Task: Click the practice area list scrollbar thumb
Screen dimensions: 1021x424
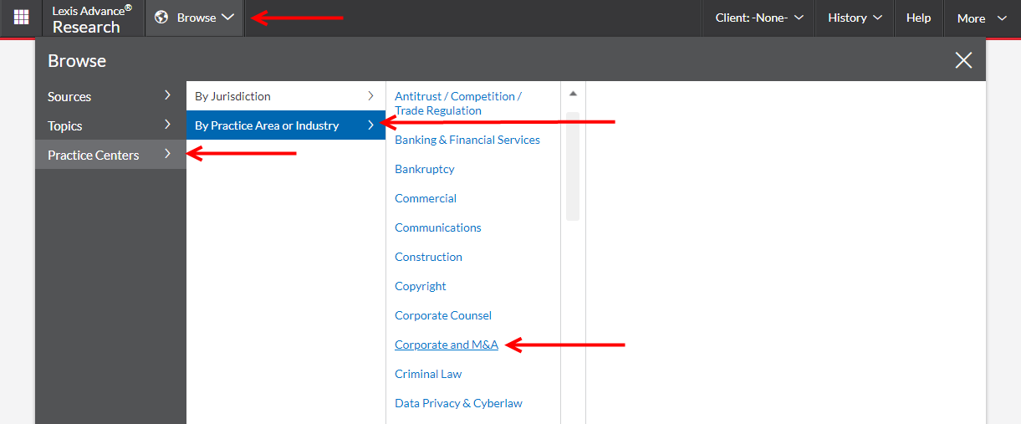Action: tap(573, 166)
